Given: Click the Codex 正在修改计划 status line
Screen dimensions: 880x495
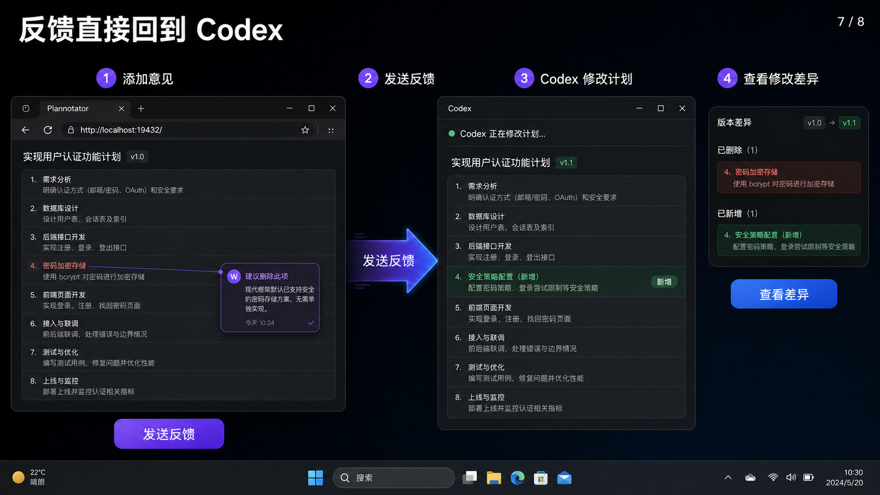Looking at the screenshot, I should tap(497, 134).
